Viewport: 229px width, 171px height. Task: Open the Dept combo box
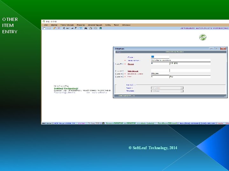pyautogui.click(x=167, y=88)
